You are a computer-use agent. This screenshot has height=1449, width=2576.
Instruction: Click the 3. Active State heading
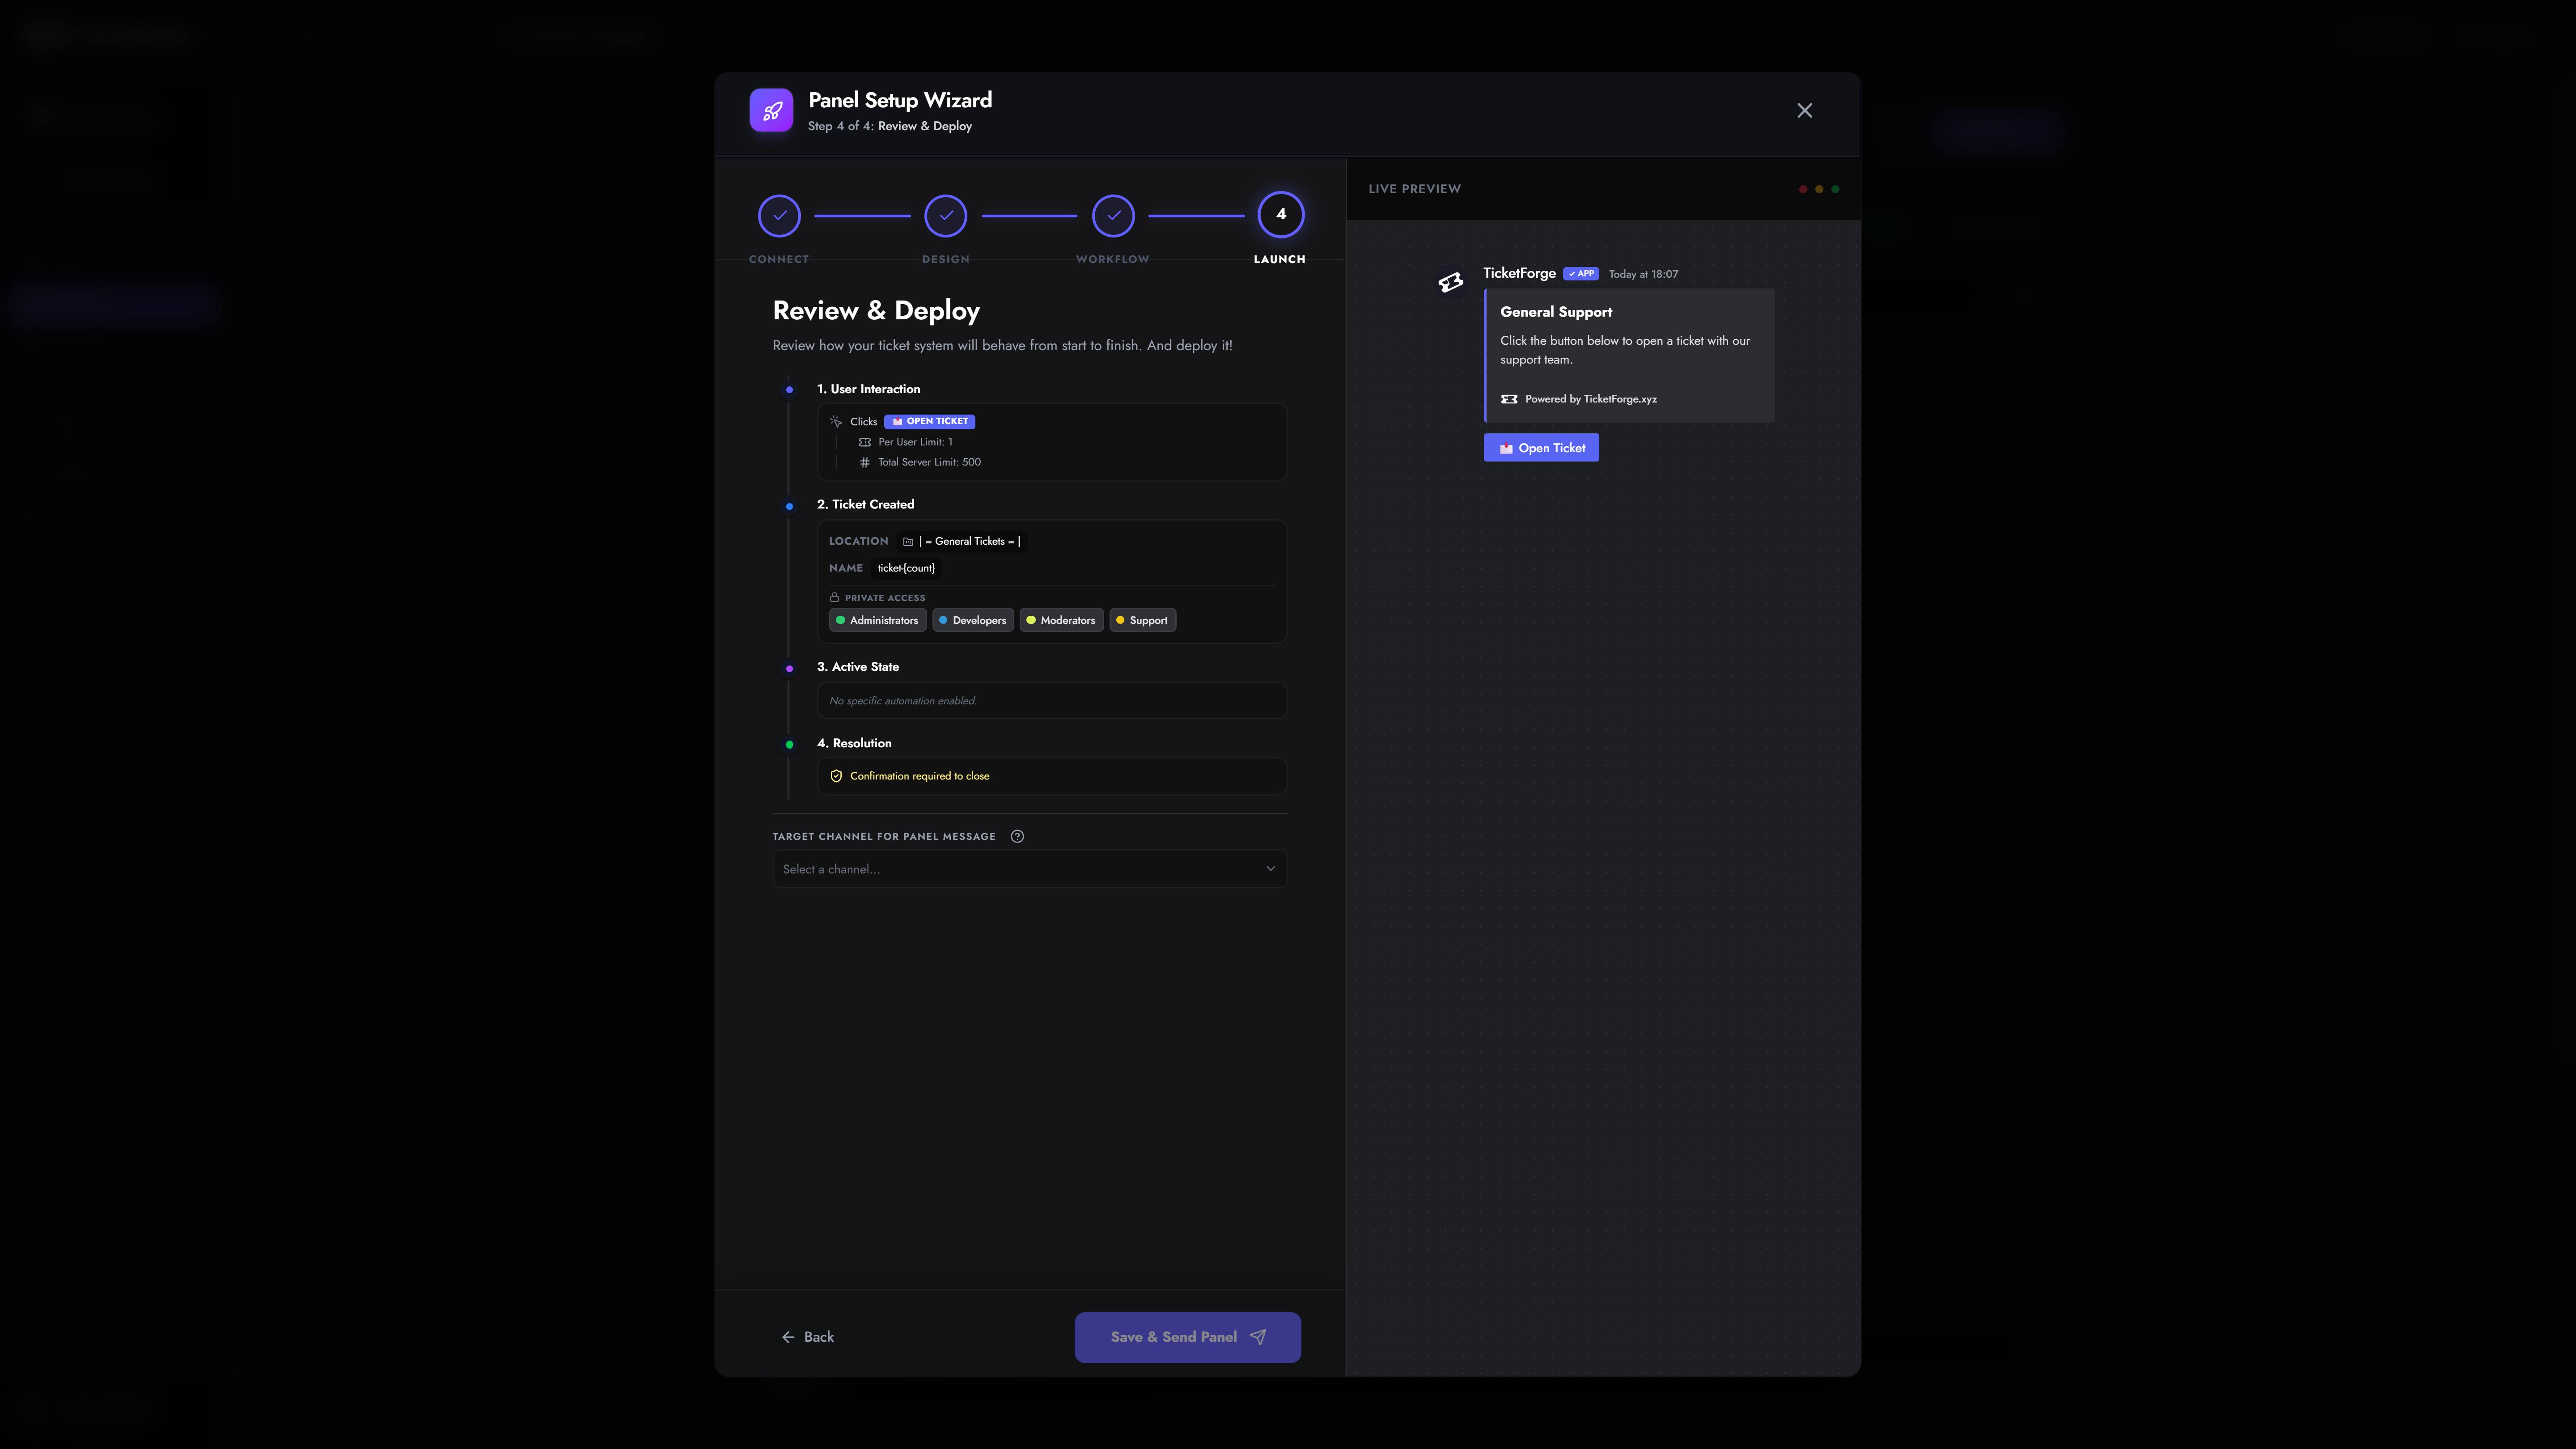pos(858,667)
